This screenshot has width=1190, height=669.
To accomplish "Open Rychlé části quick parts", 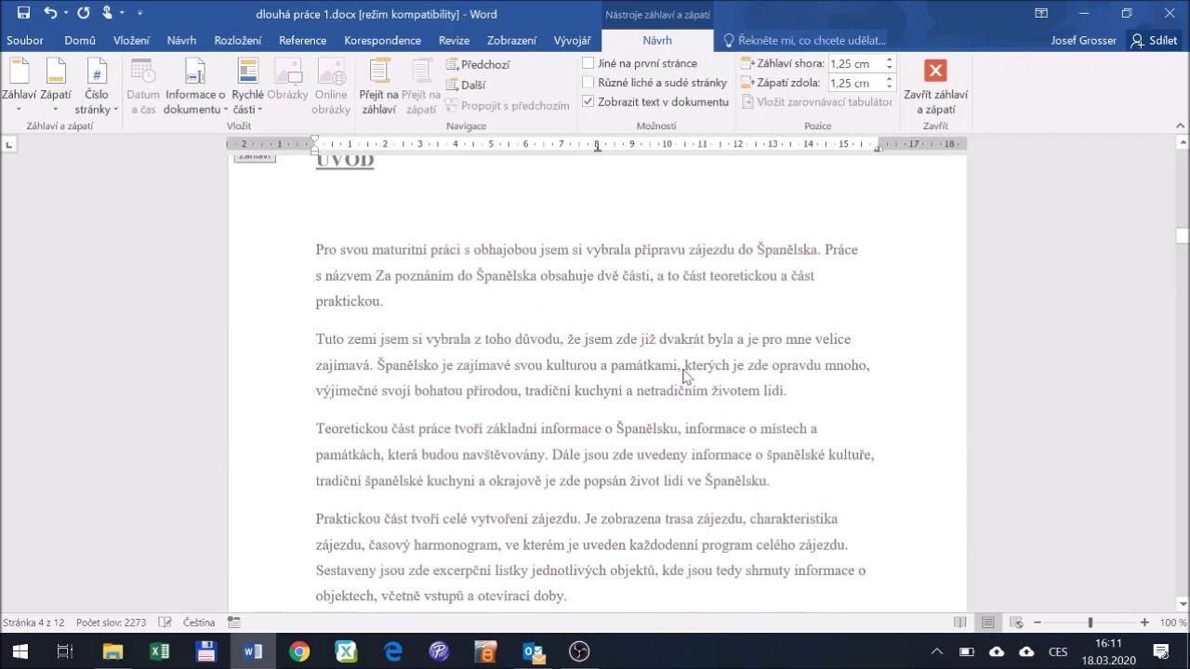I will click(x=247, y=86).
